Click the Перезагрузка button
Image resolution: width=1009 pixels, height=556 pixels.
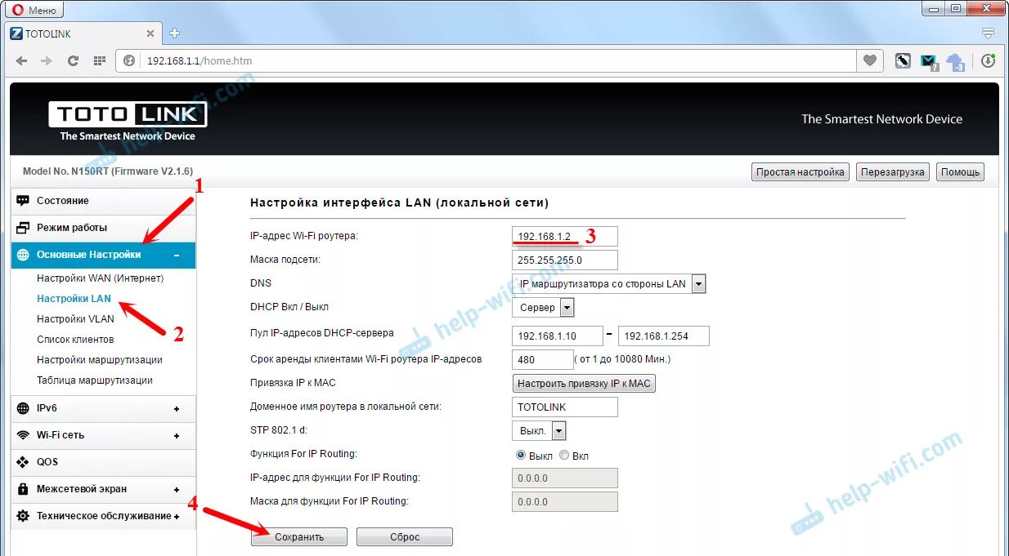tap(893, 172)
